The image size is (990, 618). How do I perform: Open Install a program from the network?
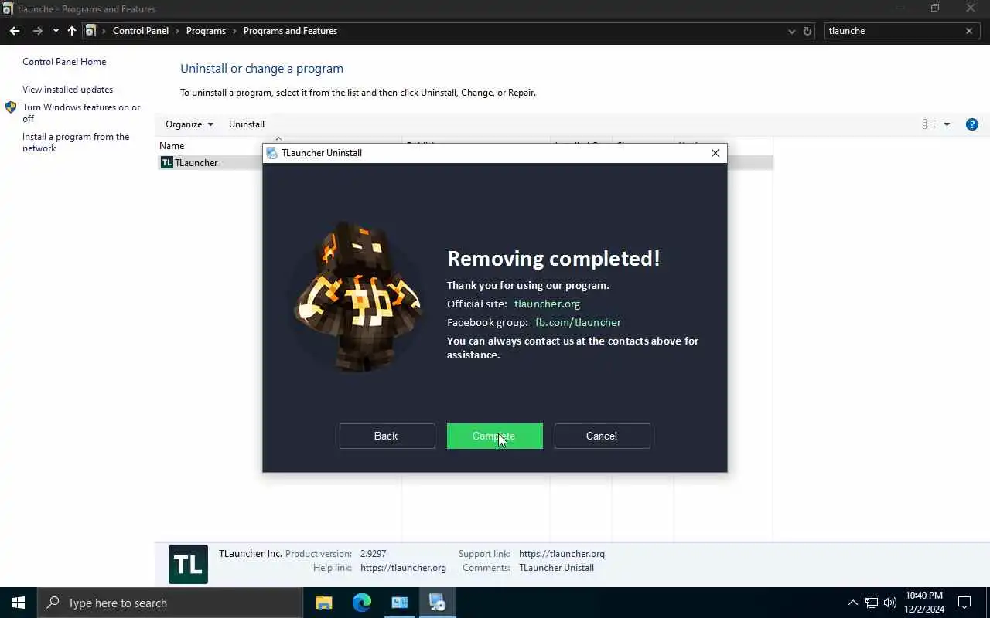tap(76, 142)
